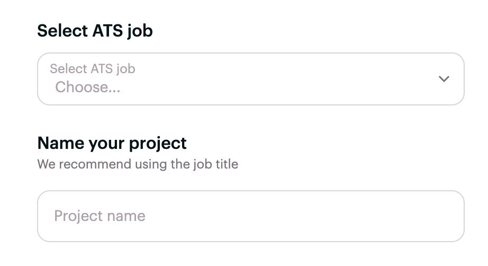The image size is (488, 266).
Task: Click the left edge of the ATS job combo box
Action: click(43, 79)
